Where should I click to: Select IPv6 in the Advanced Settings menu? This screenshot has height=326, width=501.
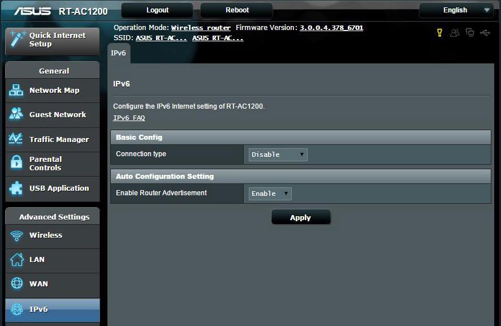click(x=53, y=310)
